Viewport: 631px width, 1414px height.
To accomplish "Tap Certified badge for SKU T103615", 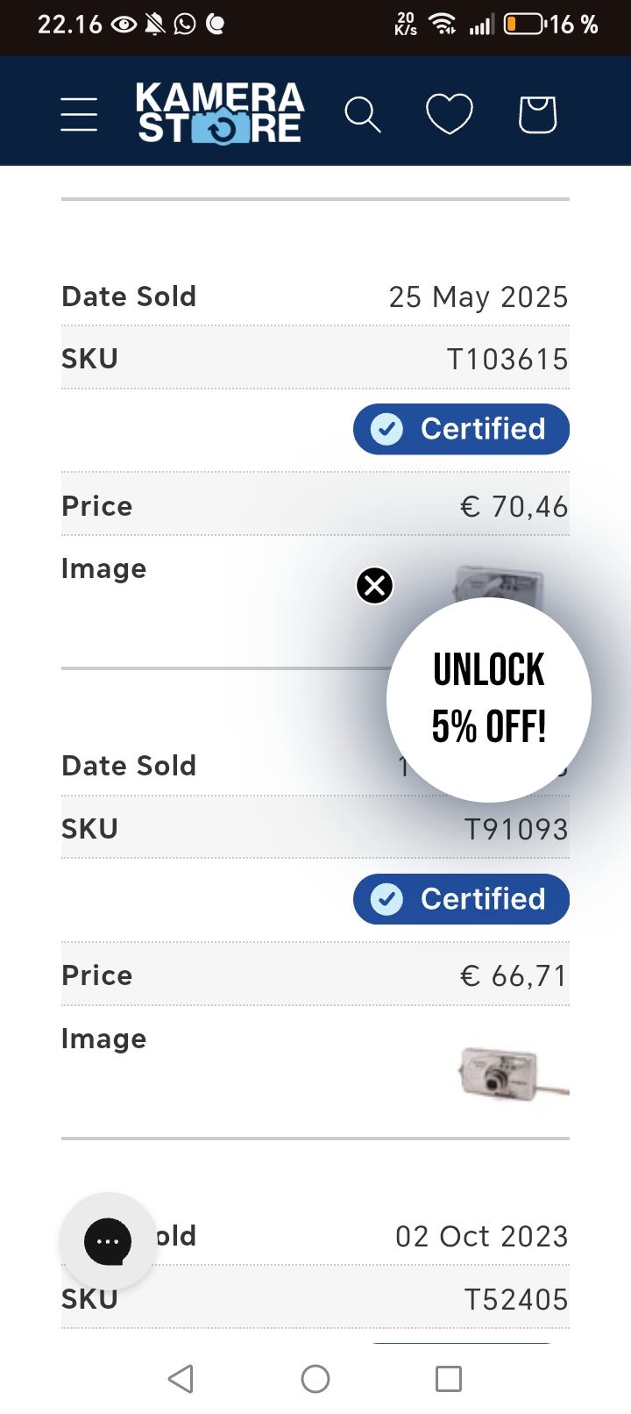I will tap(461, 429).
